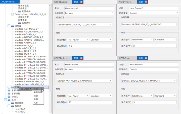This screenshot has height=114, width=181.
Task: Select Interface-BRIDGE_MOLD_4_1 in the tree
Action: (29, 37)
